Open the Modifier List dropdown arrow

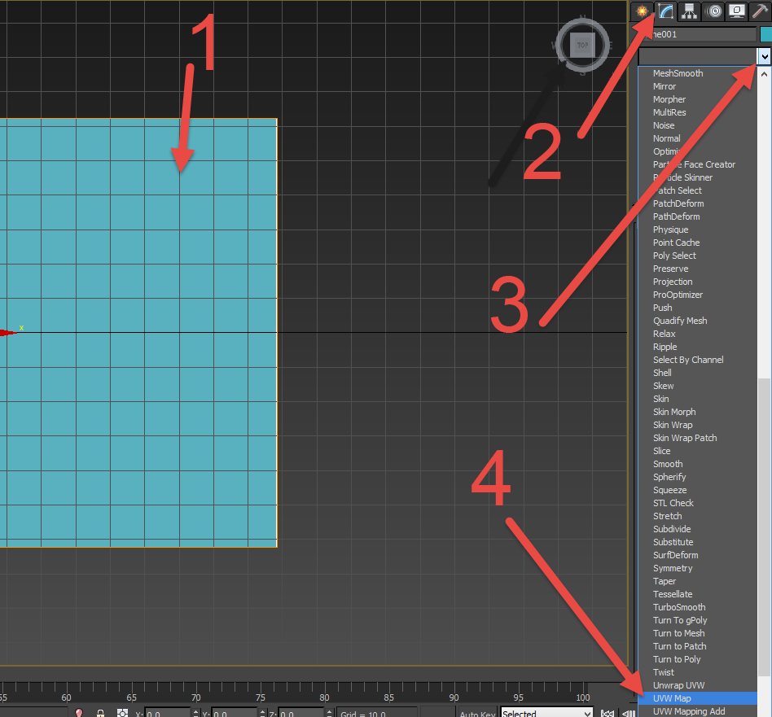click(763, 56)
